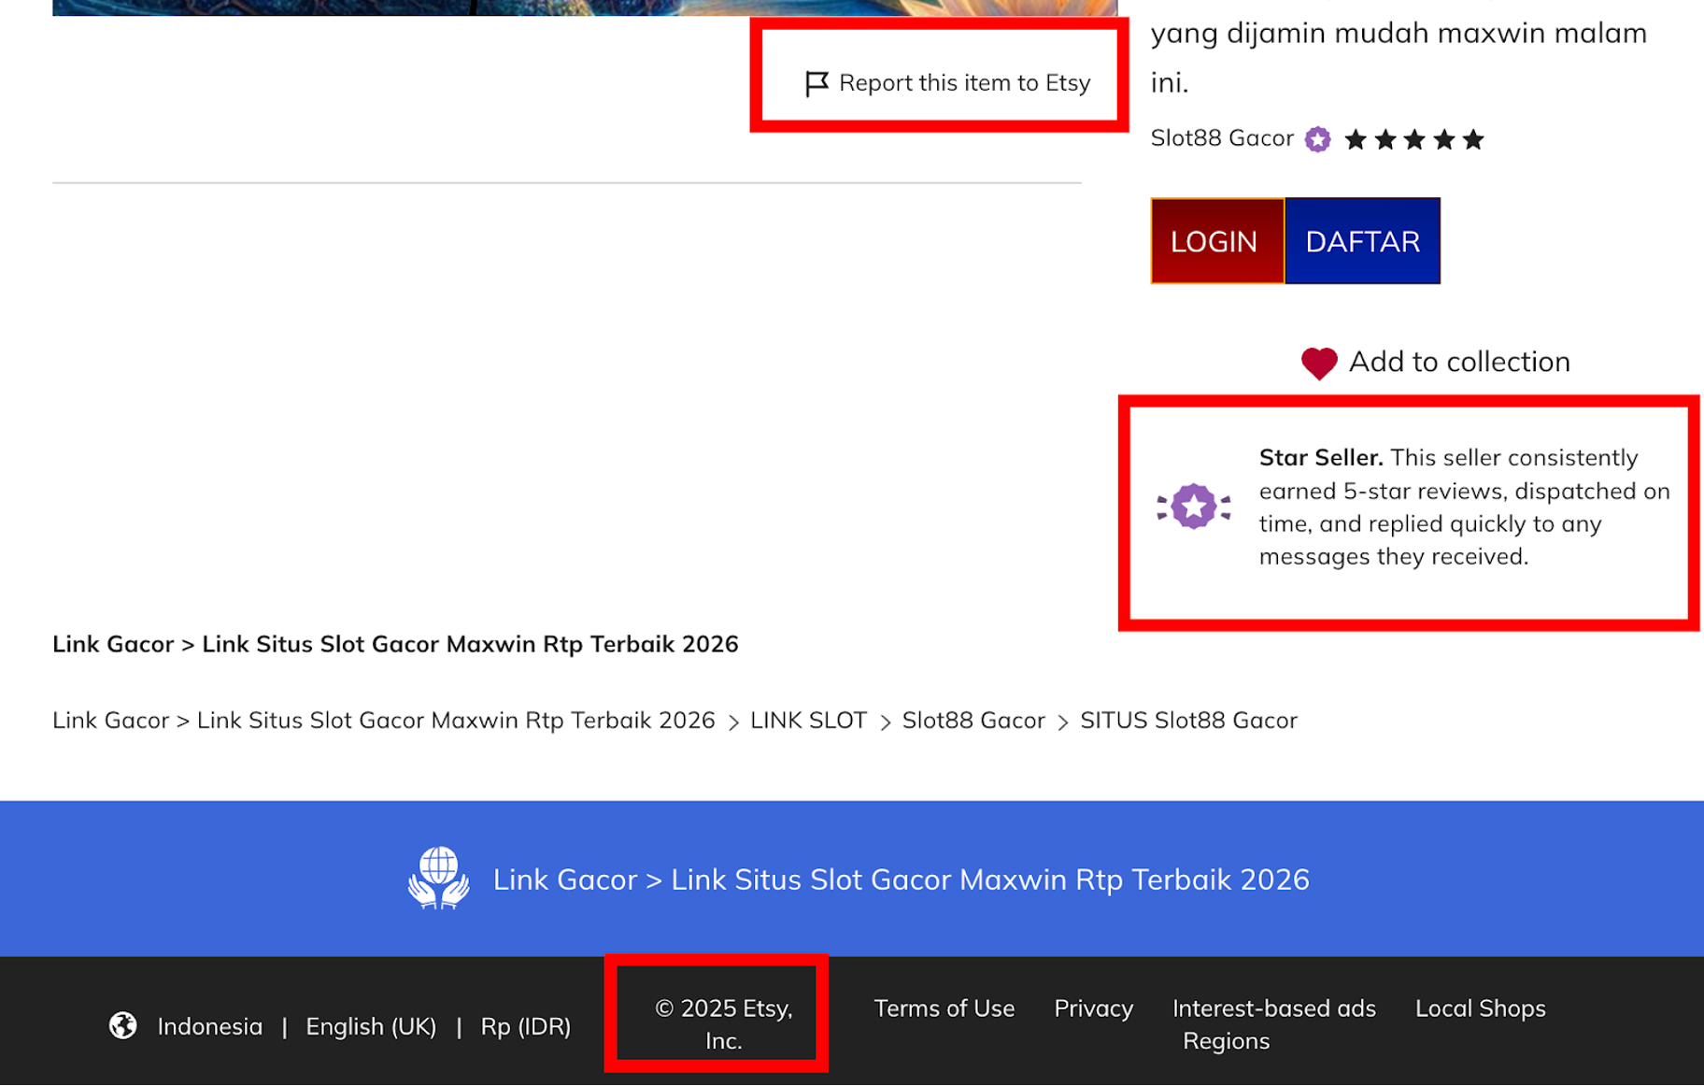Open the English (UK) language selector
The height and width of the screenshot is (1086, 1704).
point(371,1025)
